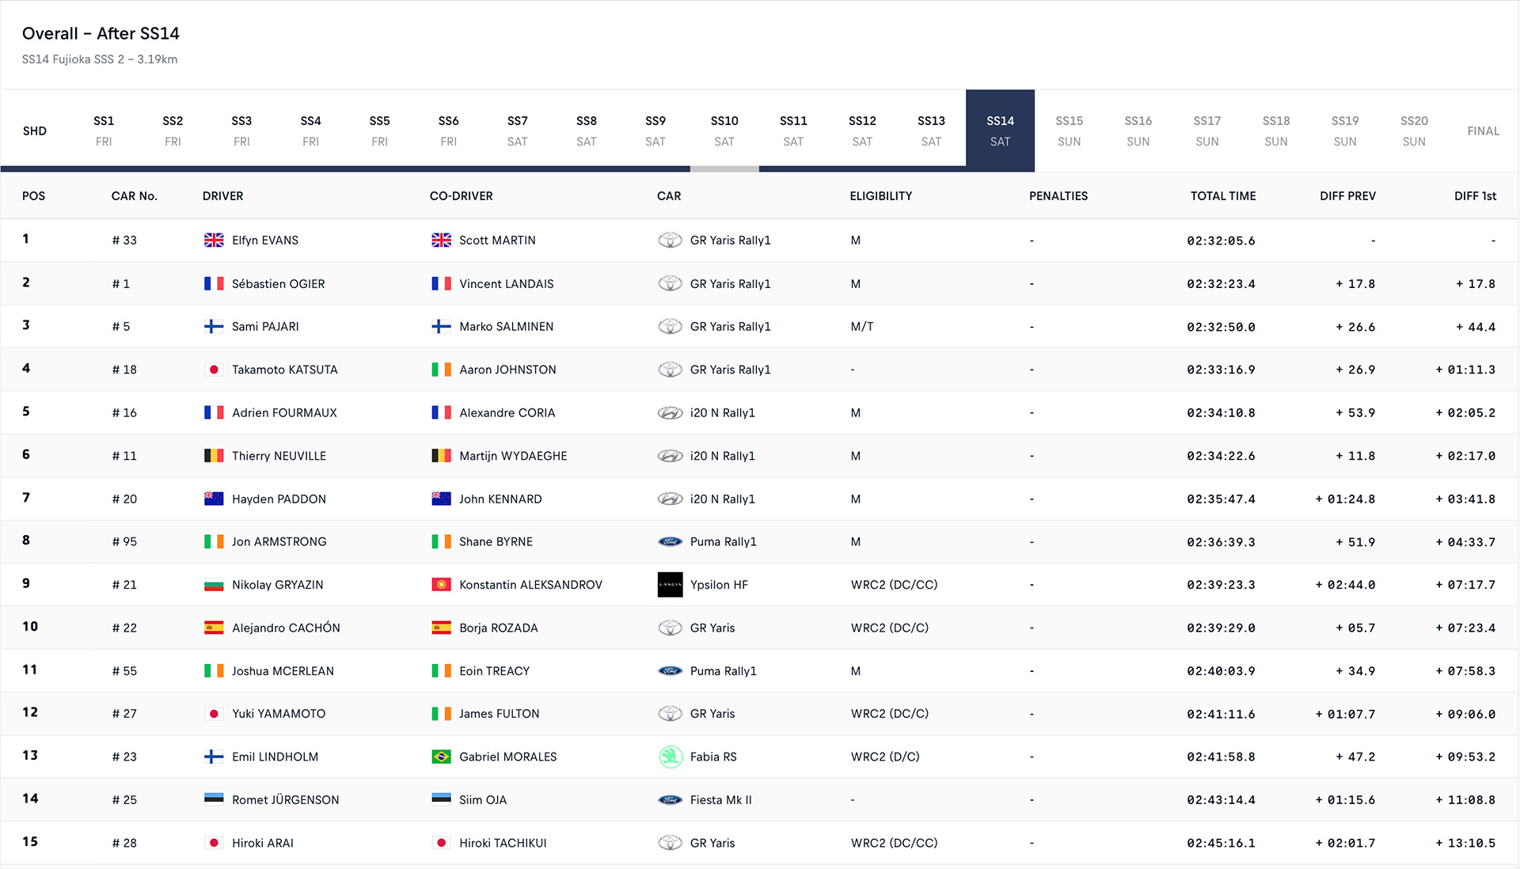The height and width of the screenshot is (869, 1520).
Task: Select SS20 SUN stage tab
Action: [x=1414, y=131]
